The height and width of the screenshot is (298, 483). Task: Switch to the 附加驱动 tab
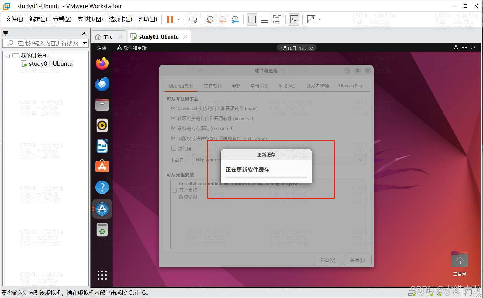pyautogui.click(x=288, y=86)
